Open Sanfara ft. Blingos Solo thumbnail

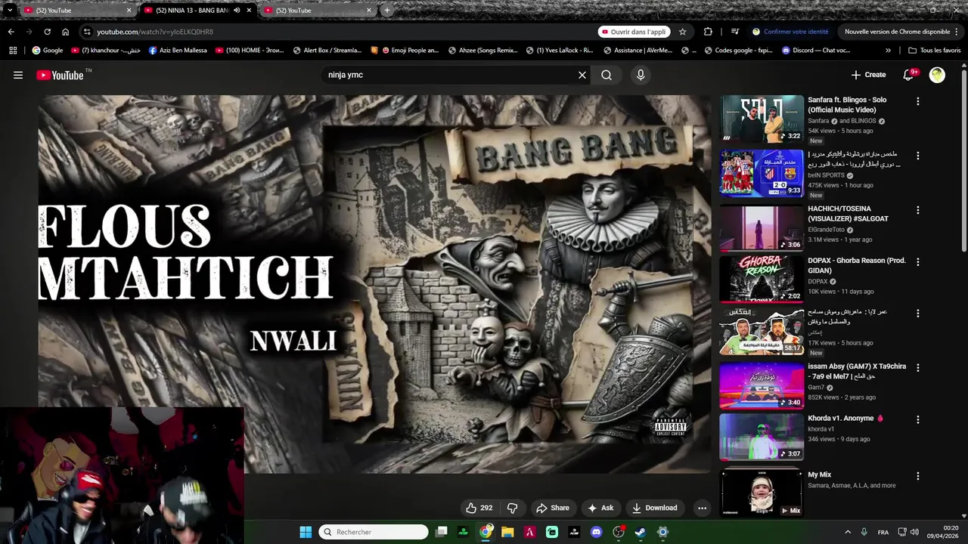pos(762,119)
